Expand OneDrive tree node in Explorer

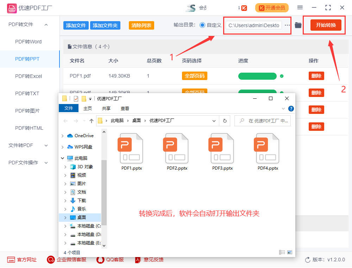[x=63, y=136]
